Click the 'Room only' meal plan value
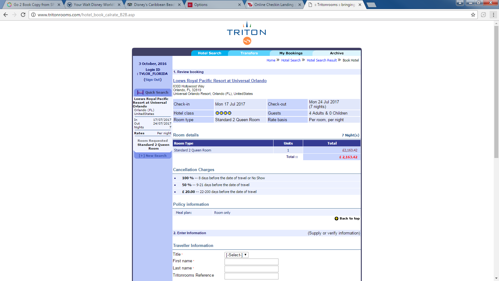The width and height of the screenshot is (499, 281). (x=222, y=213)
